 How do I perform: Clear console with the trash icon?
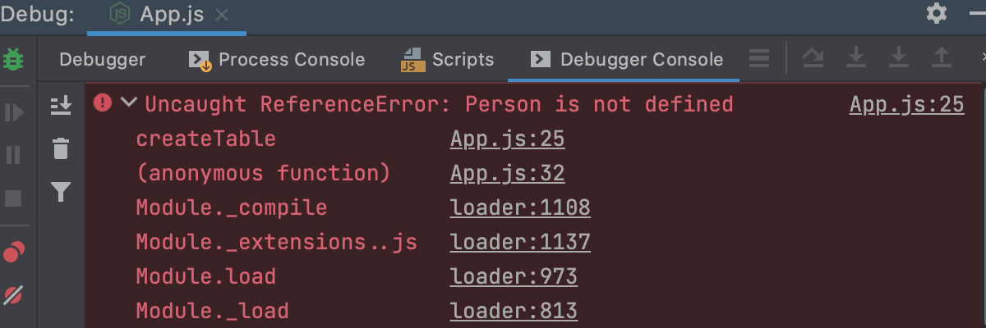(x=61, y=149)
